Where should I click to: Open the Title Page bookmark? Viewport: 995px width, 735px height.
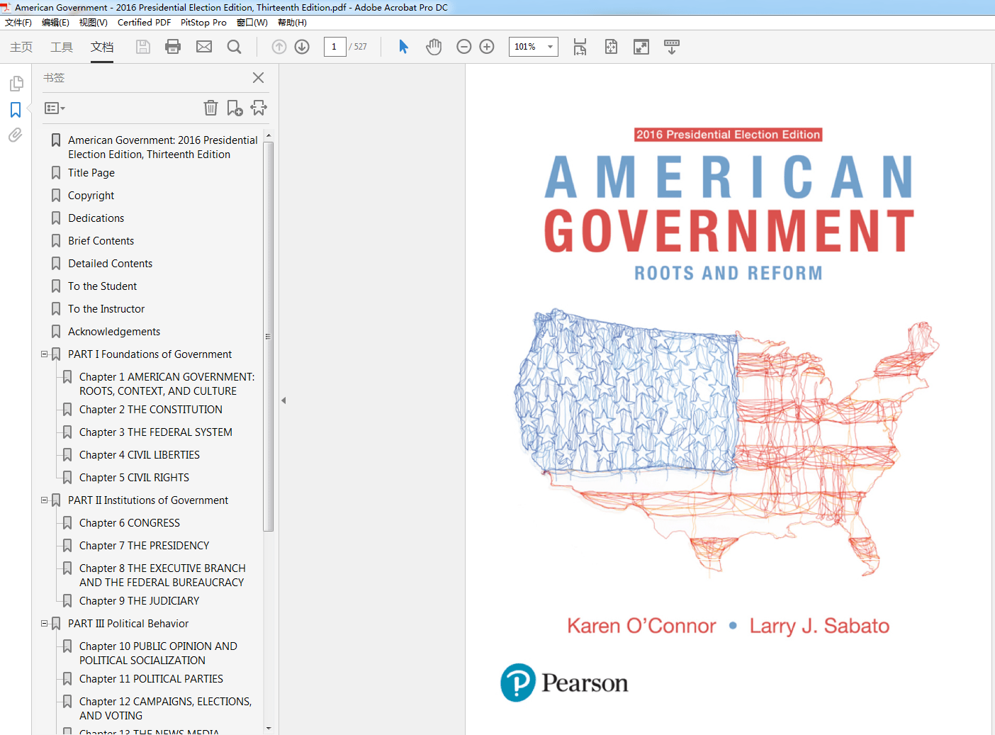click(91, 173)
